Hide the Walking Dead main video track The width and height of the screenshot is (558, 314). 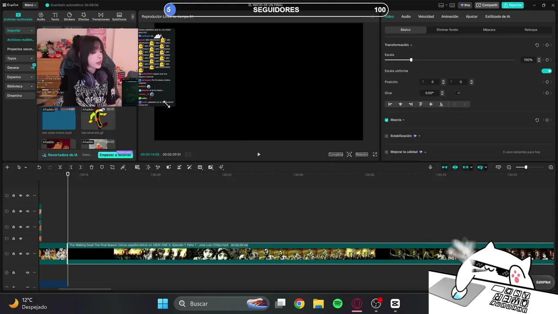click(20, 254)
